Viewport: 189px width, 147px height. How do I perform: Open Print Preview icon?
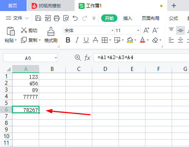pos(66,18)
